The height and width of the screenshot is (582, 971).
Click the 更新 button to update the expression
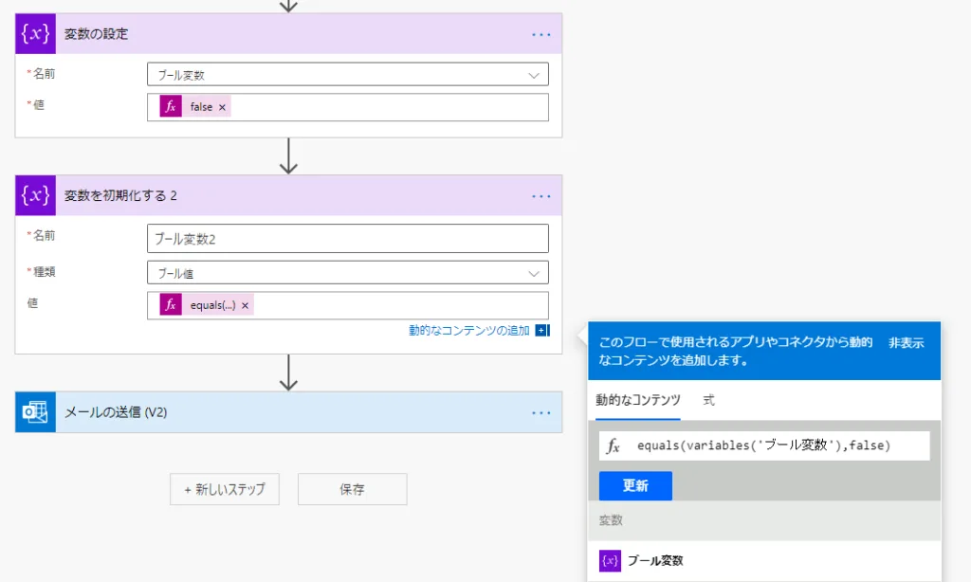(x=635, y=485)
